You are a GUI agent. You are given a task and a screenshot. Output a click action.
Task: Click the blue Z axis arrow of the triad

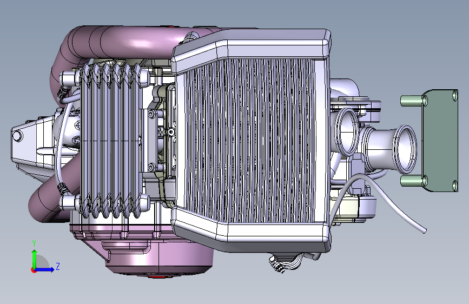pos(45,269)
